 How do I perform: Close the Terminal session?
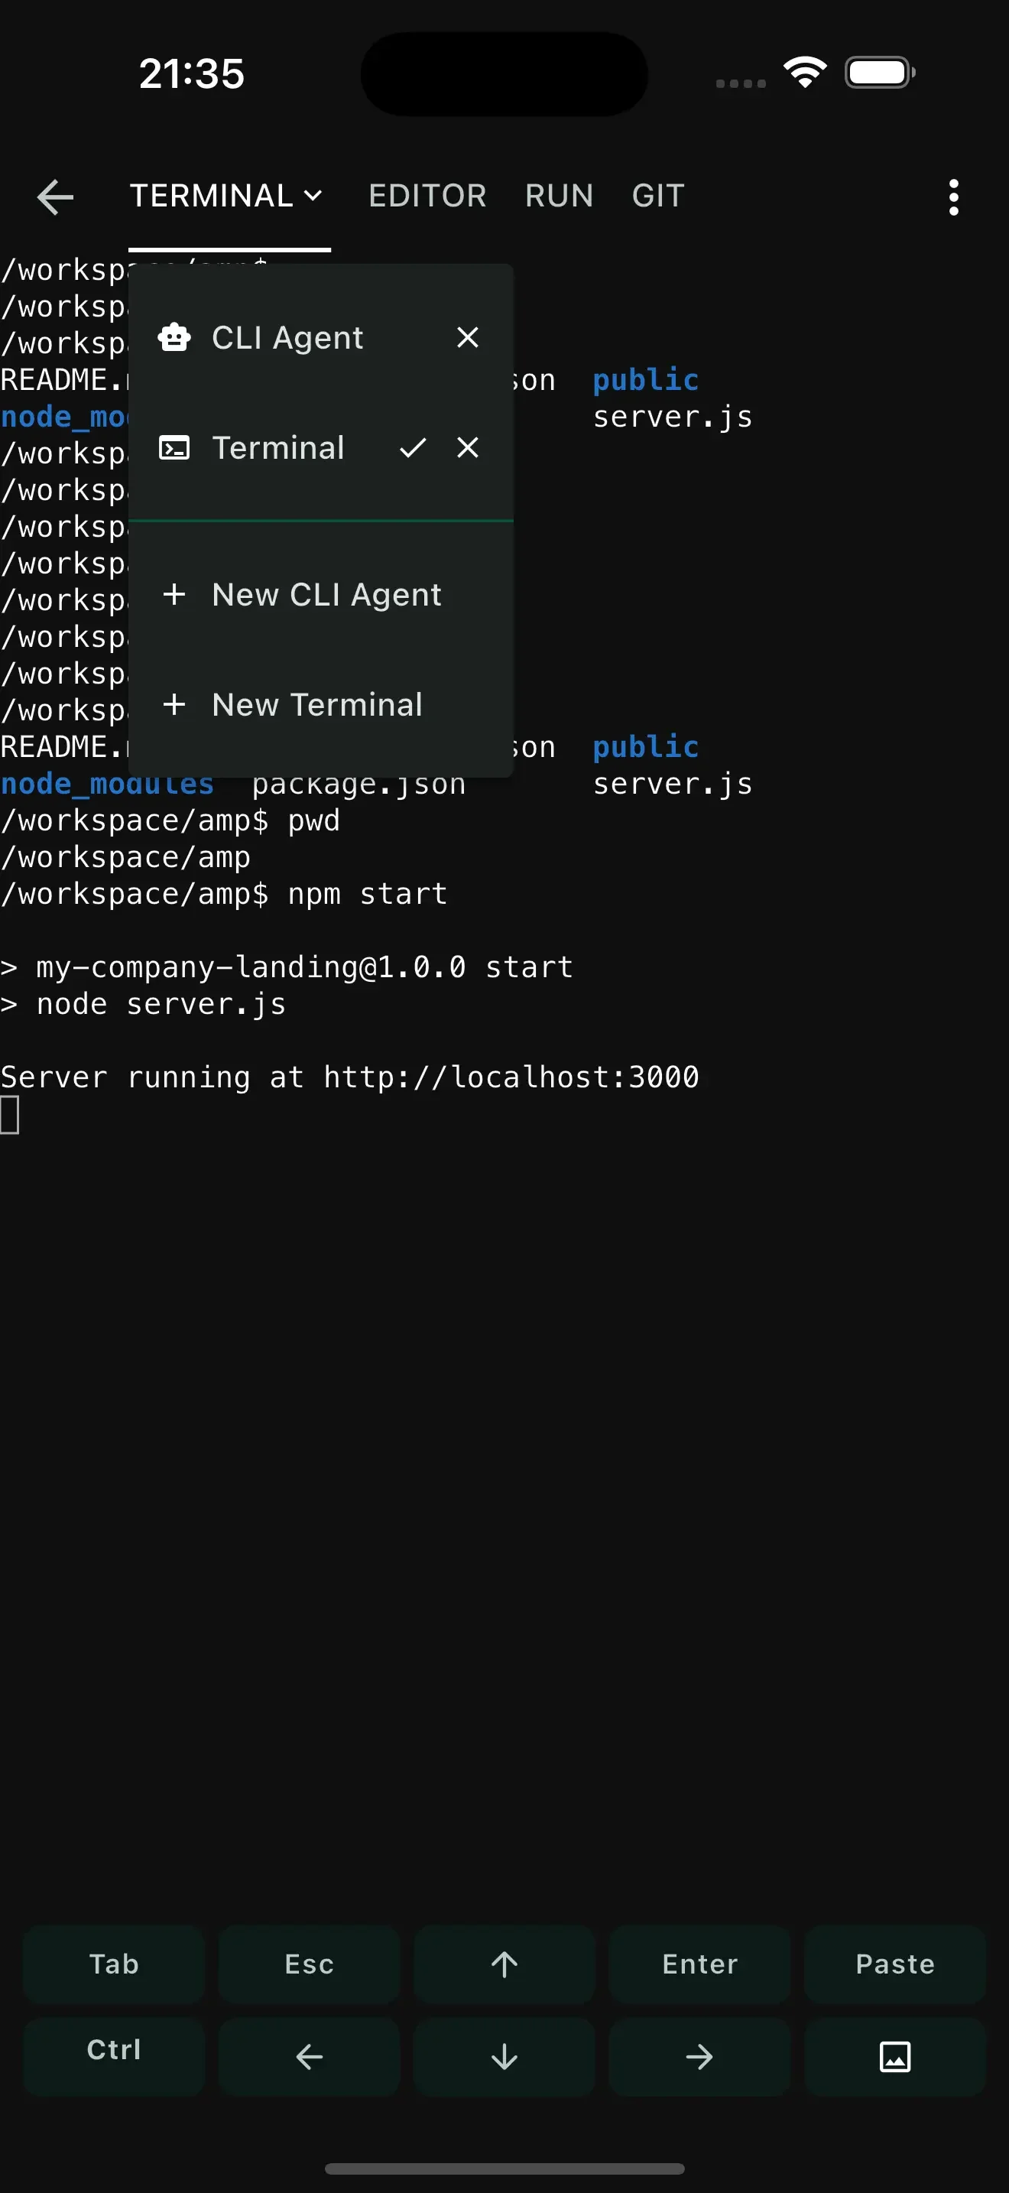click(467, 447)
